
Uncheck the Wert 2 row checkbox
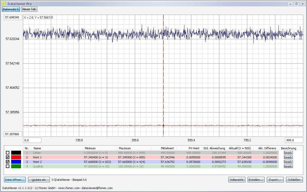[8, 162]
